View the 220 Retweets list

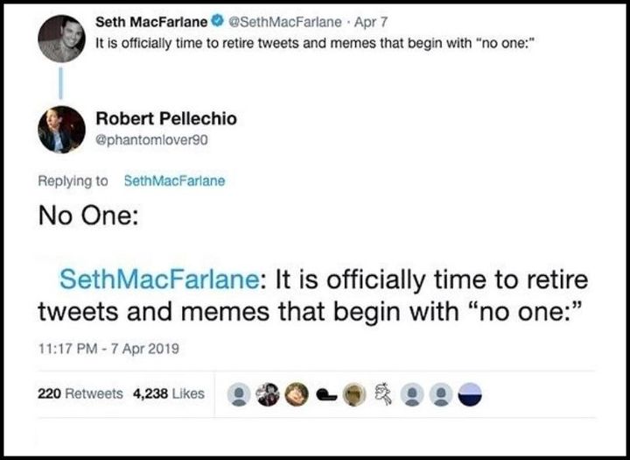pyautogui.click(x=80, y=394)
